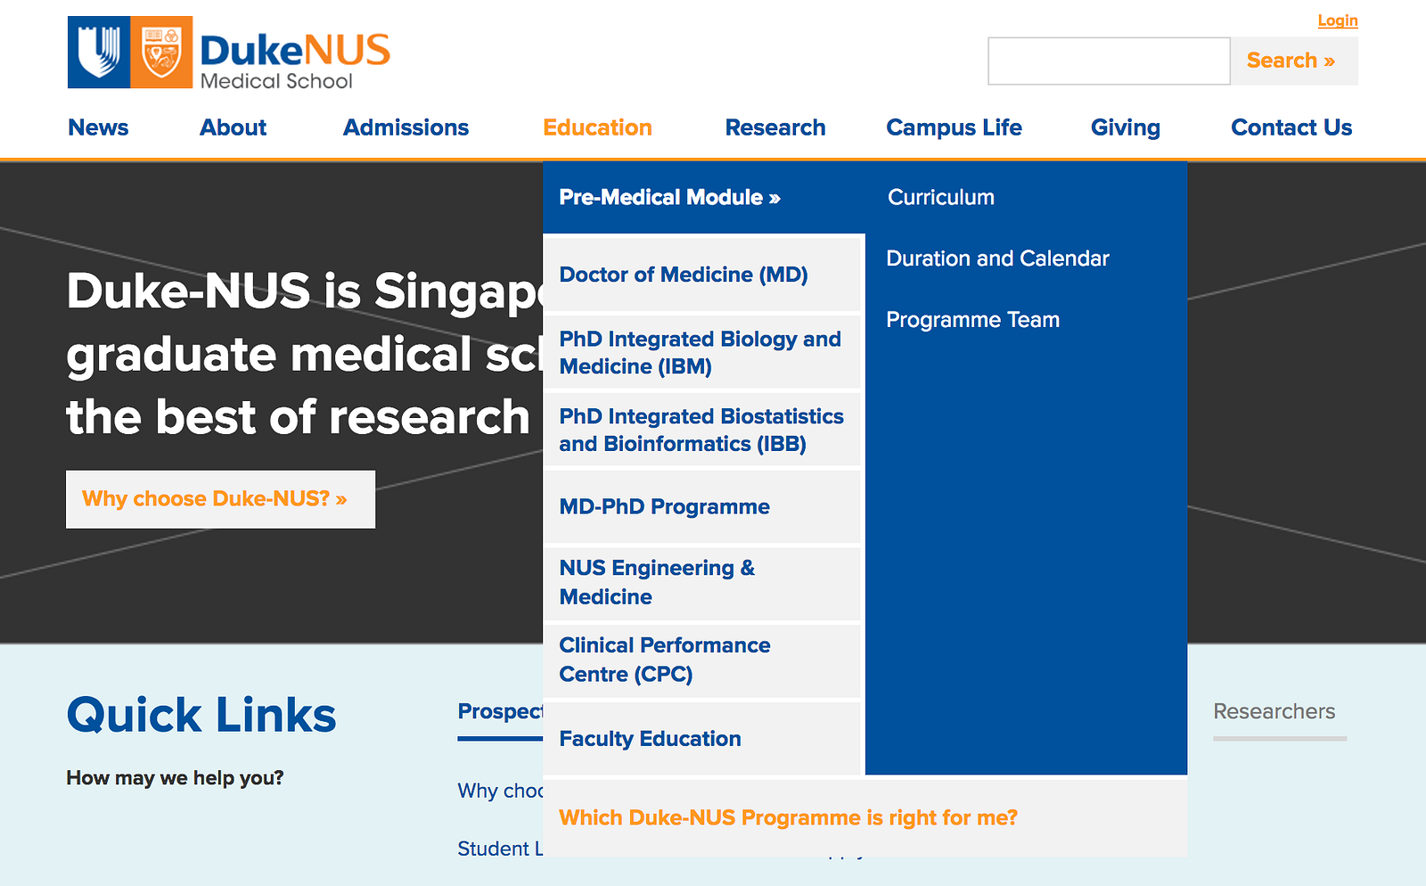
Task: Open the Admissions menu
Action: coord(406,127)
